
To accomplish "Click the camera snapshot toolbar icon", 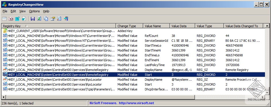I will tap(11, 19).
